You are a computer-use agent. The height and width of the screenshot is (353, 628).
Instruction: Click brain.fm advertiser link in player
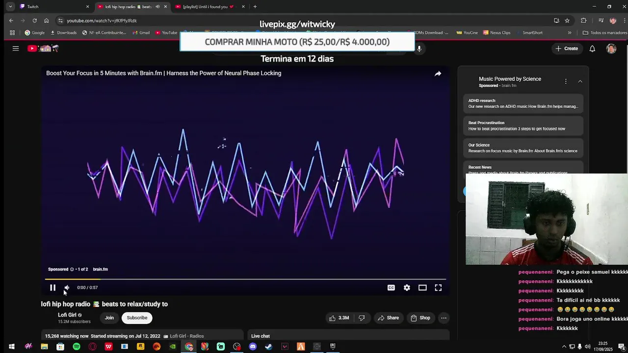pyautogui.click(x=100, y=269)
